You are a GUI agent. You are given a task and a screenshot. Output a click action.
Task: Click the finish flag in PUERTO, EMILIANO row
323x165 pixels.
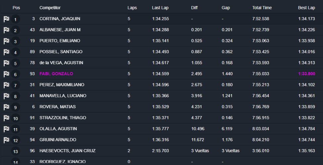[x=6, y=41]
